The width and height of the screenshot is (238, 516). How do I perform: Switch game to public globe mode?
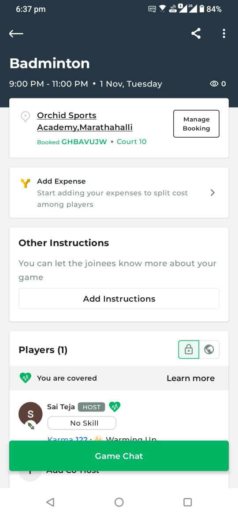click(x=209, y=349)
